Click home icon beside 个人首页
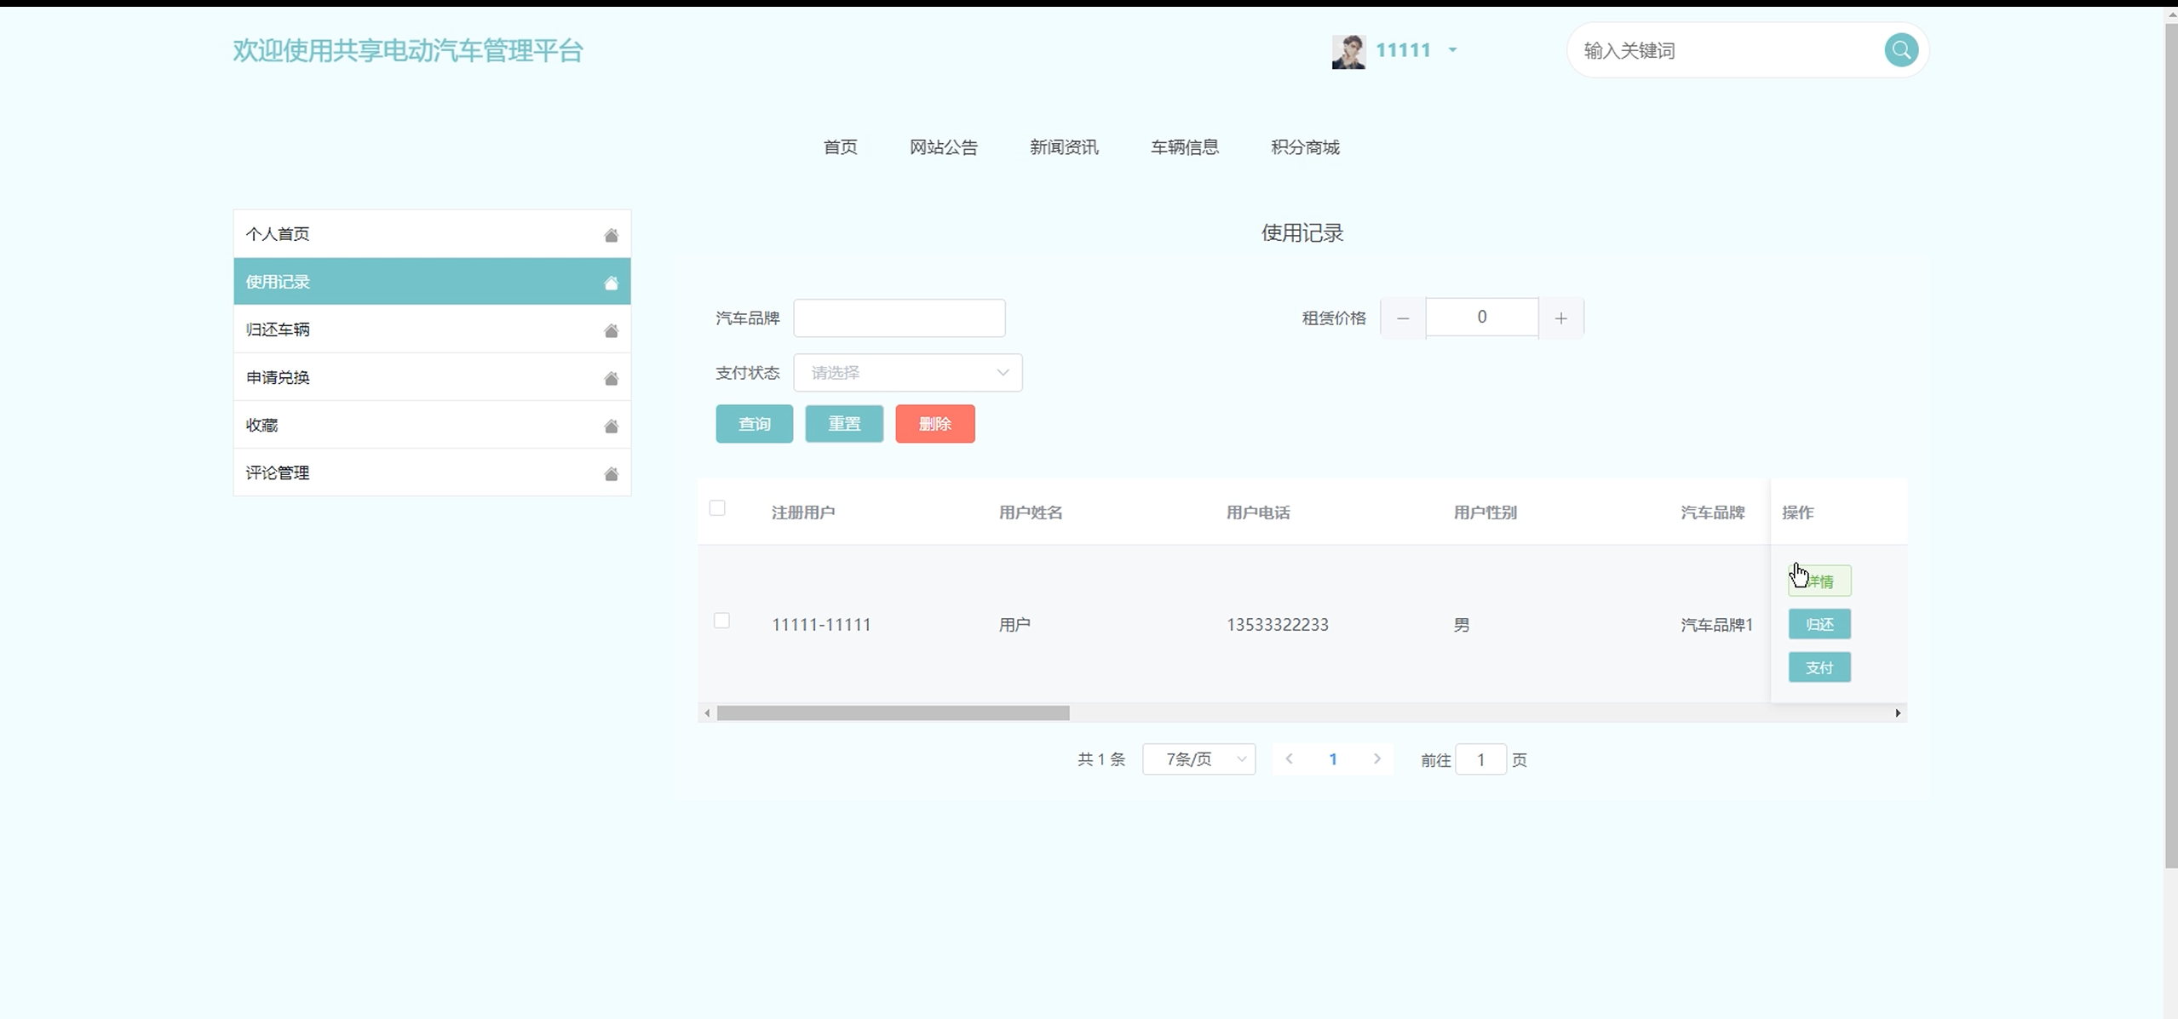2178x1019 pixels. click(611, 235)
